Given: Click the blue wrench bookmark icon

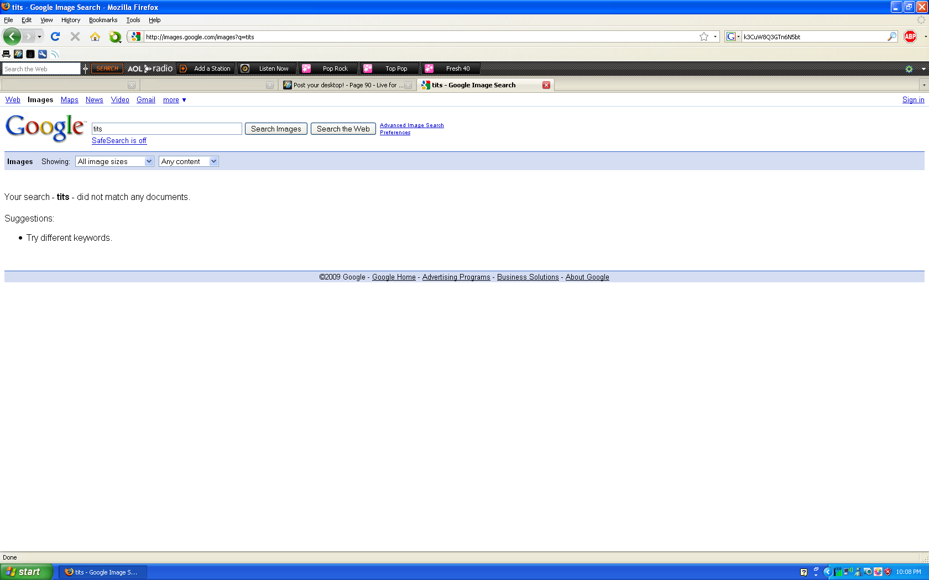Looking at the screenshot, I should point(43,54).
